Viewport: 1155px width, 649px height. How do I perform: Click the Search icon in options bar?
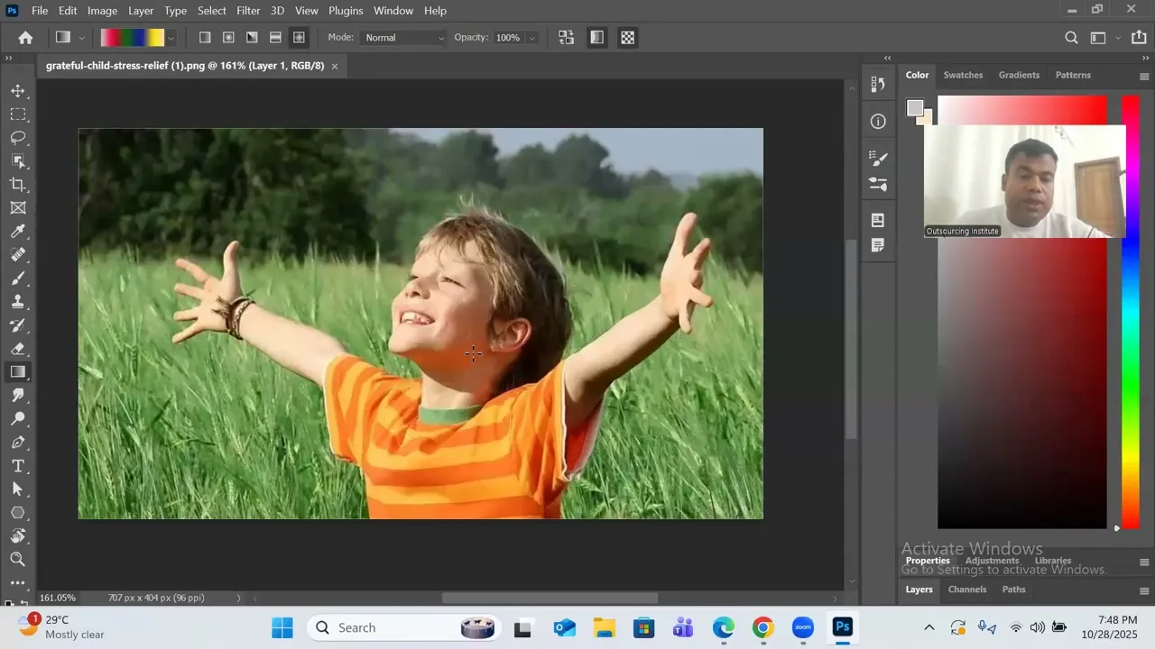click(x=1071, y=38)
